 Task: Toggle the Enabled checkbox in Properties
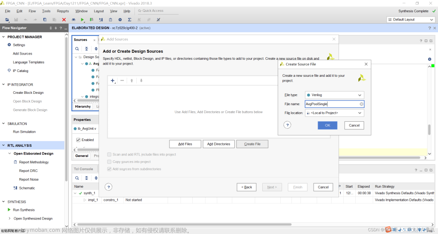click(x=78, y=140)
